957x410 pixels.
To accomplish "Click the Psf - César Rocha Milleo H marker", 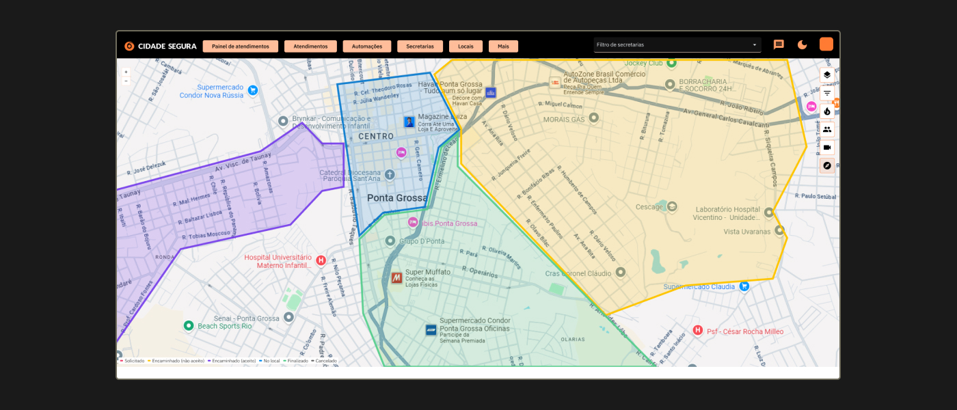I will tap(698, 330).
